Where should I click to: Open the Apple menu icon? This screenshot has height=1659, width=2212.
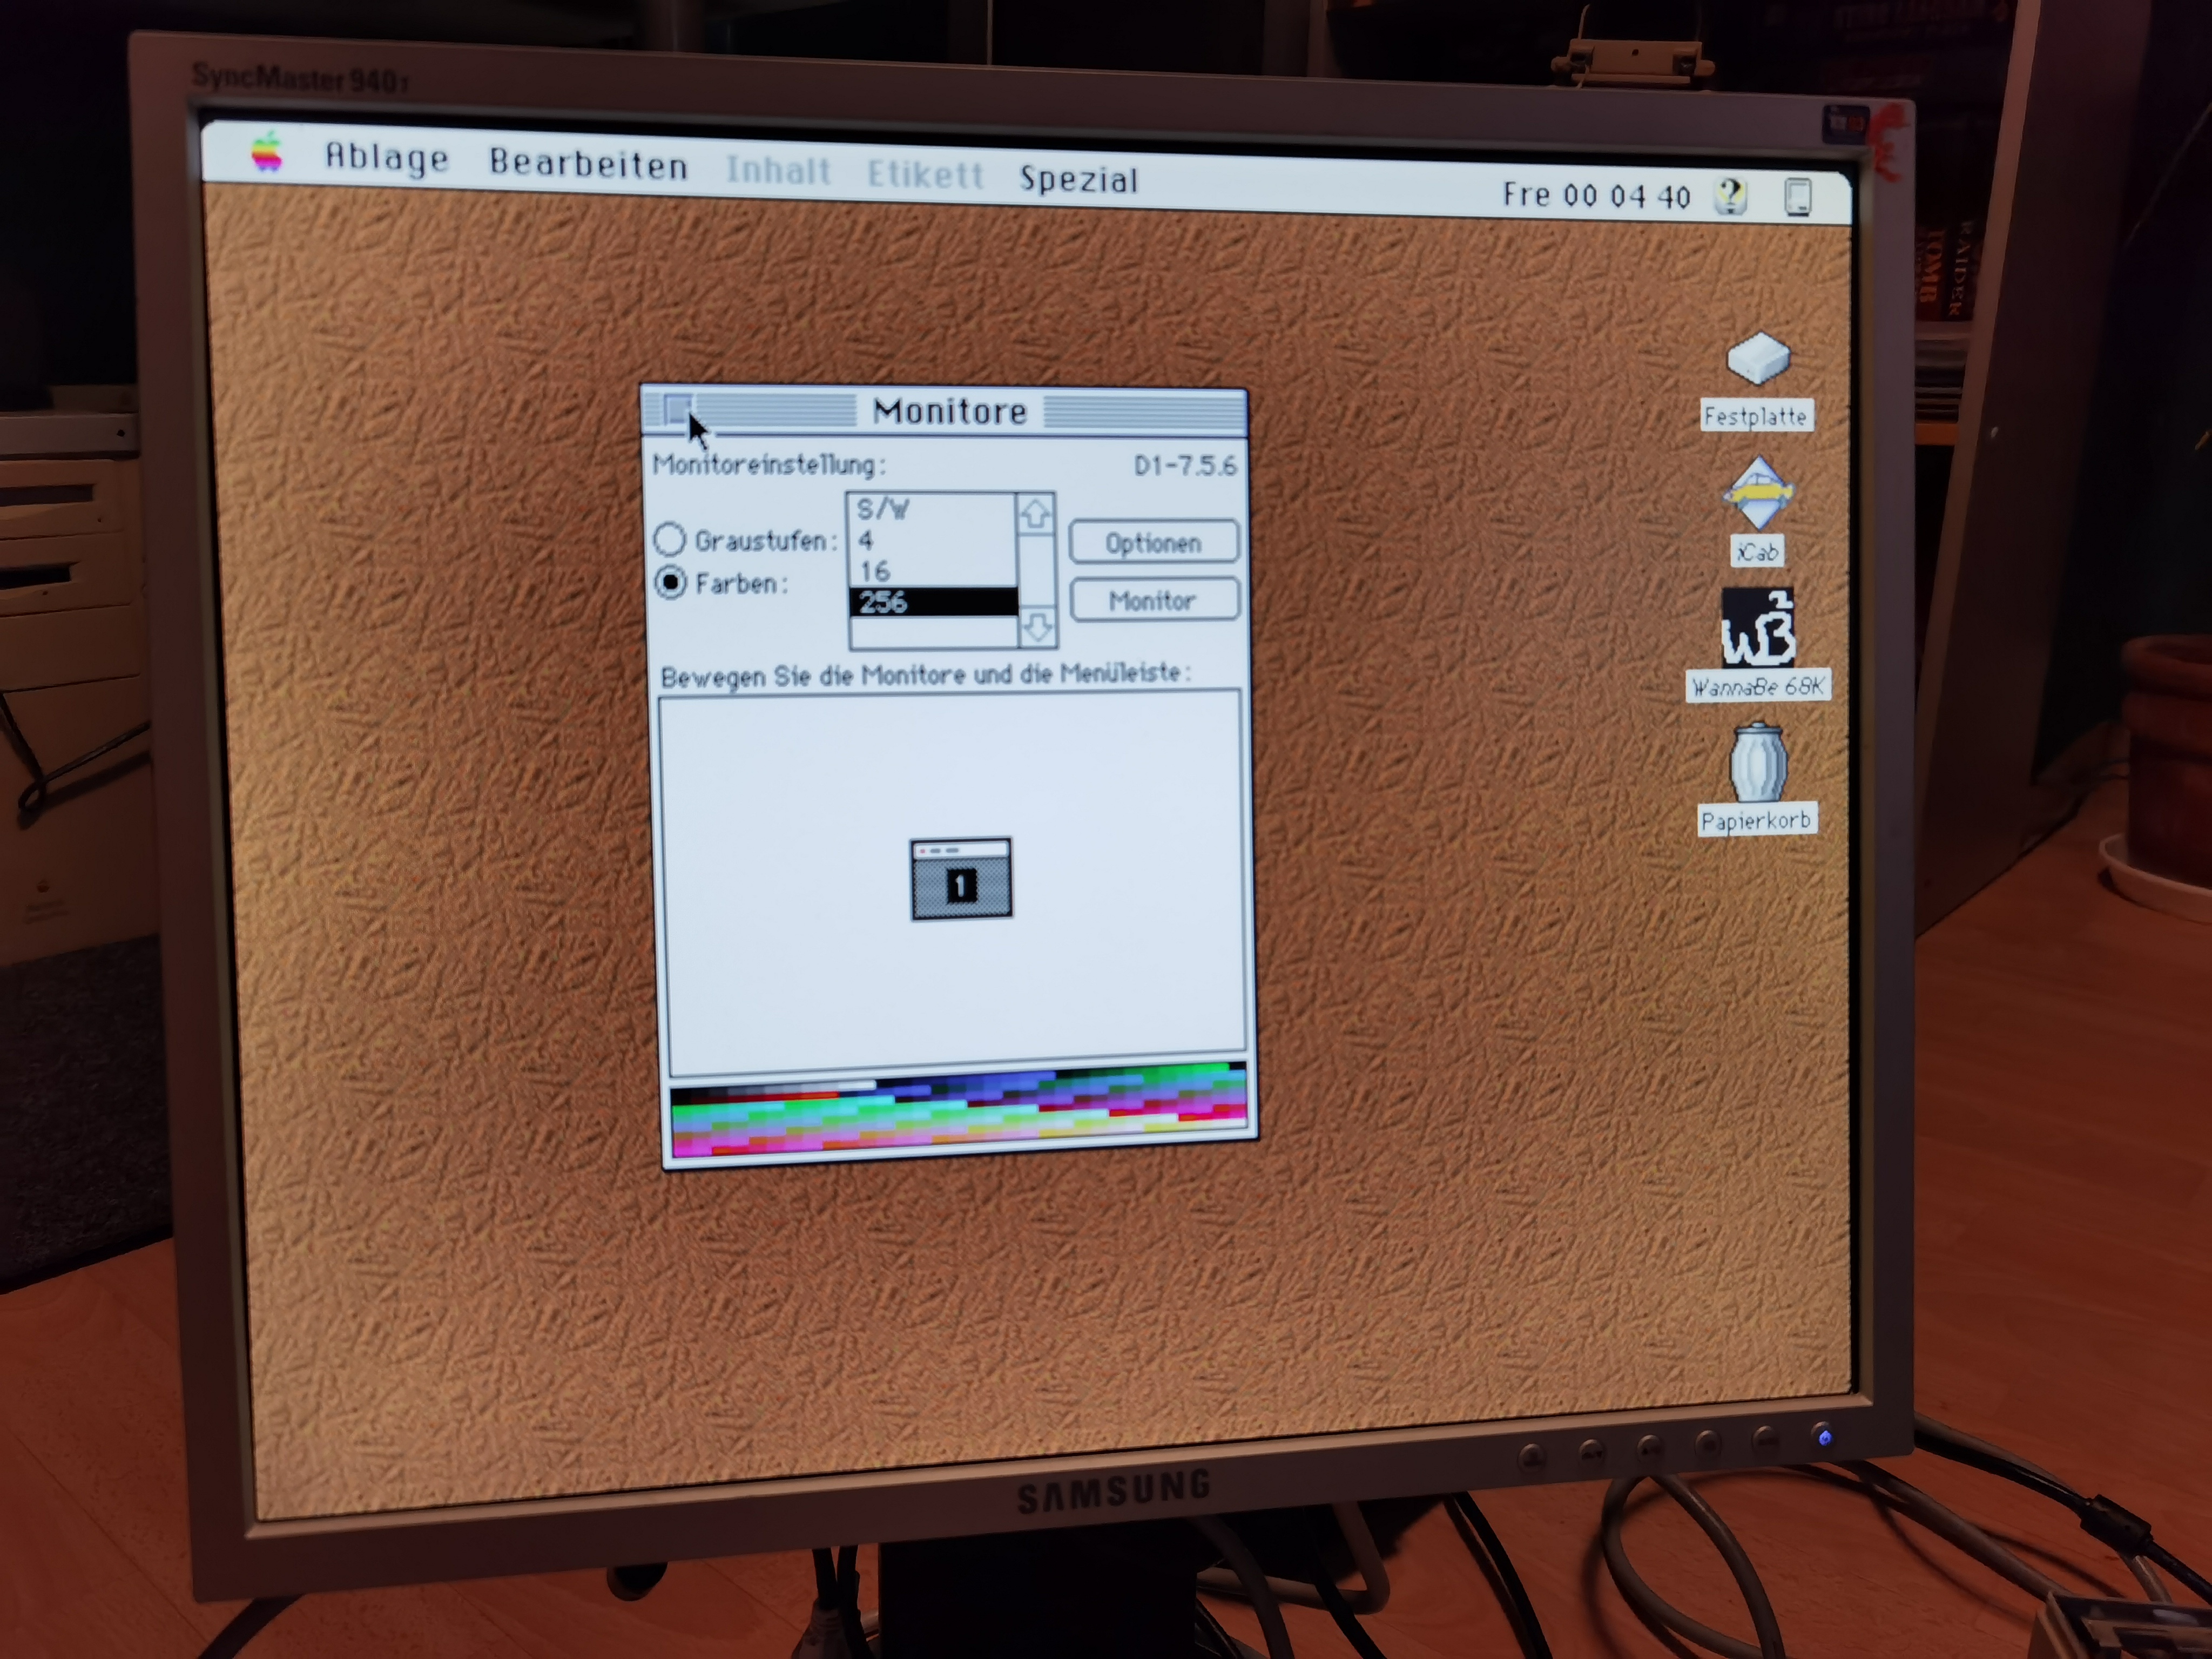coord(266,153)
